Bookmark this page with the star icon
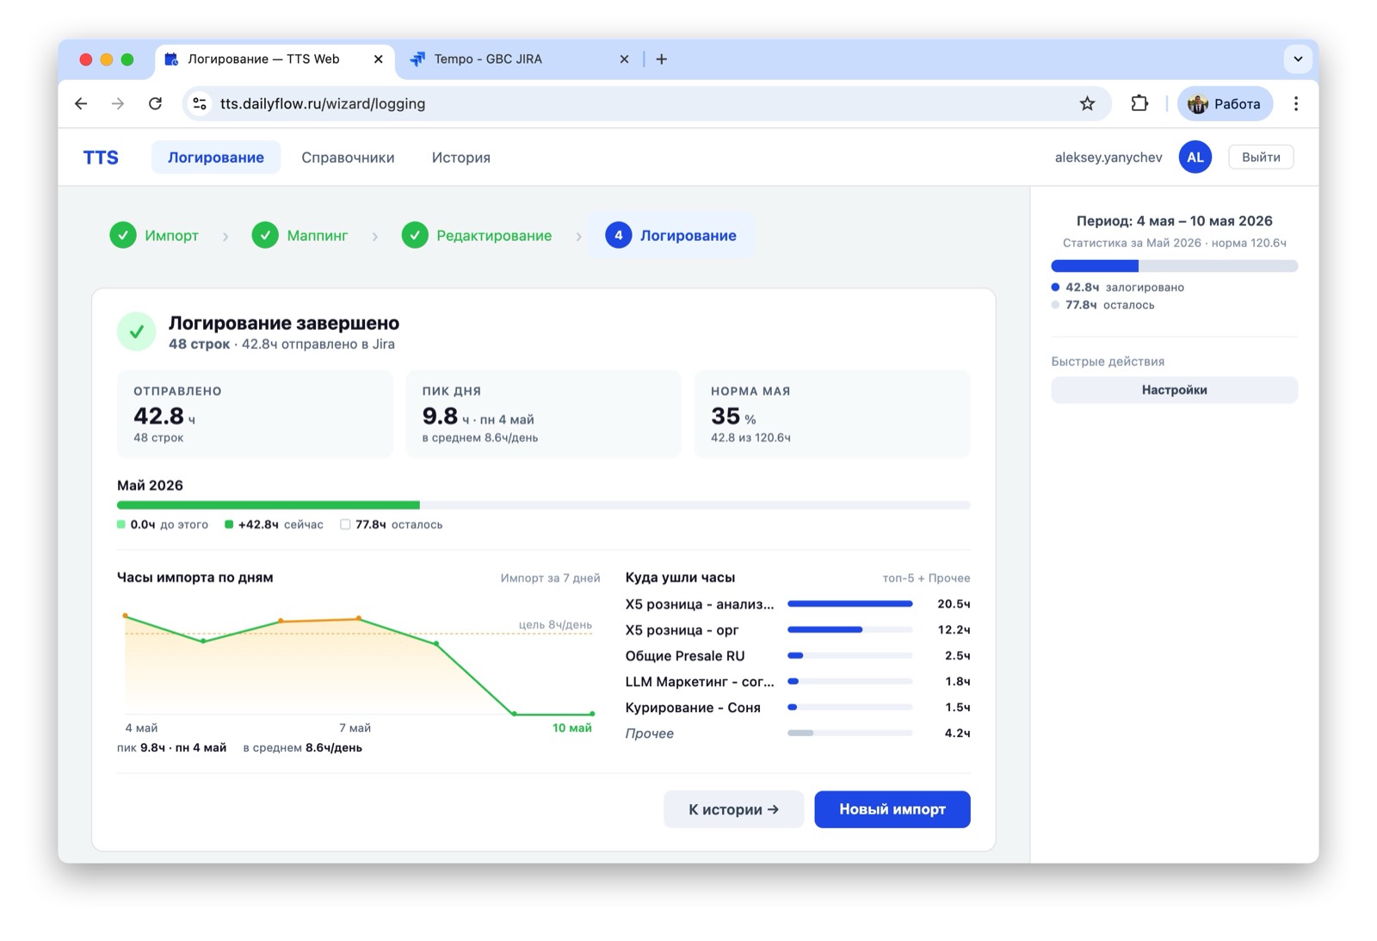Viewport: 1377px width, 941px height. [x=1087, y=103]
